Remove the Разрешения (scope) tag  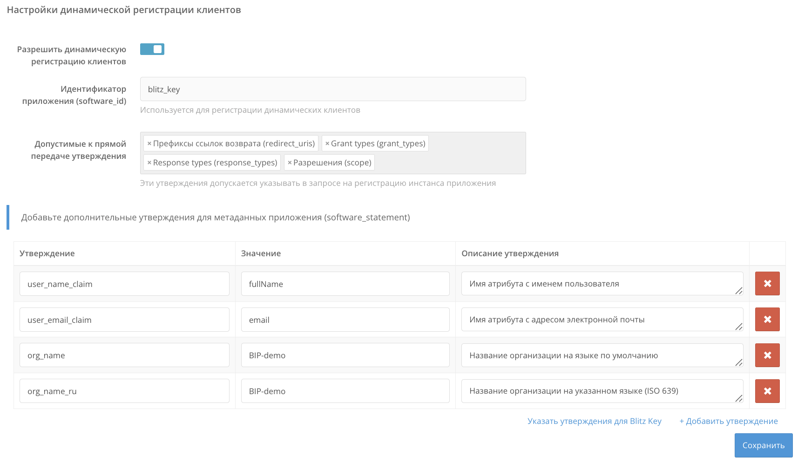pos(290,163)
